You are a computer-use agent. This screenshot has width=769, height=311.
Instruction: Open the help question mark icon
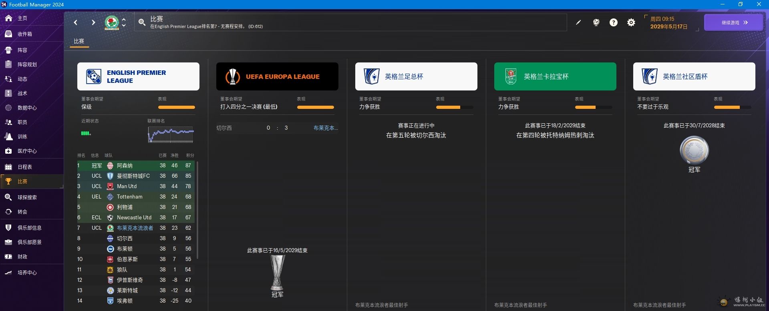pos(614,22)
